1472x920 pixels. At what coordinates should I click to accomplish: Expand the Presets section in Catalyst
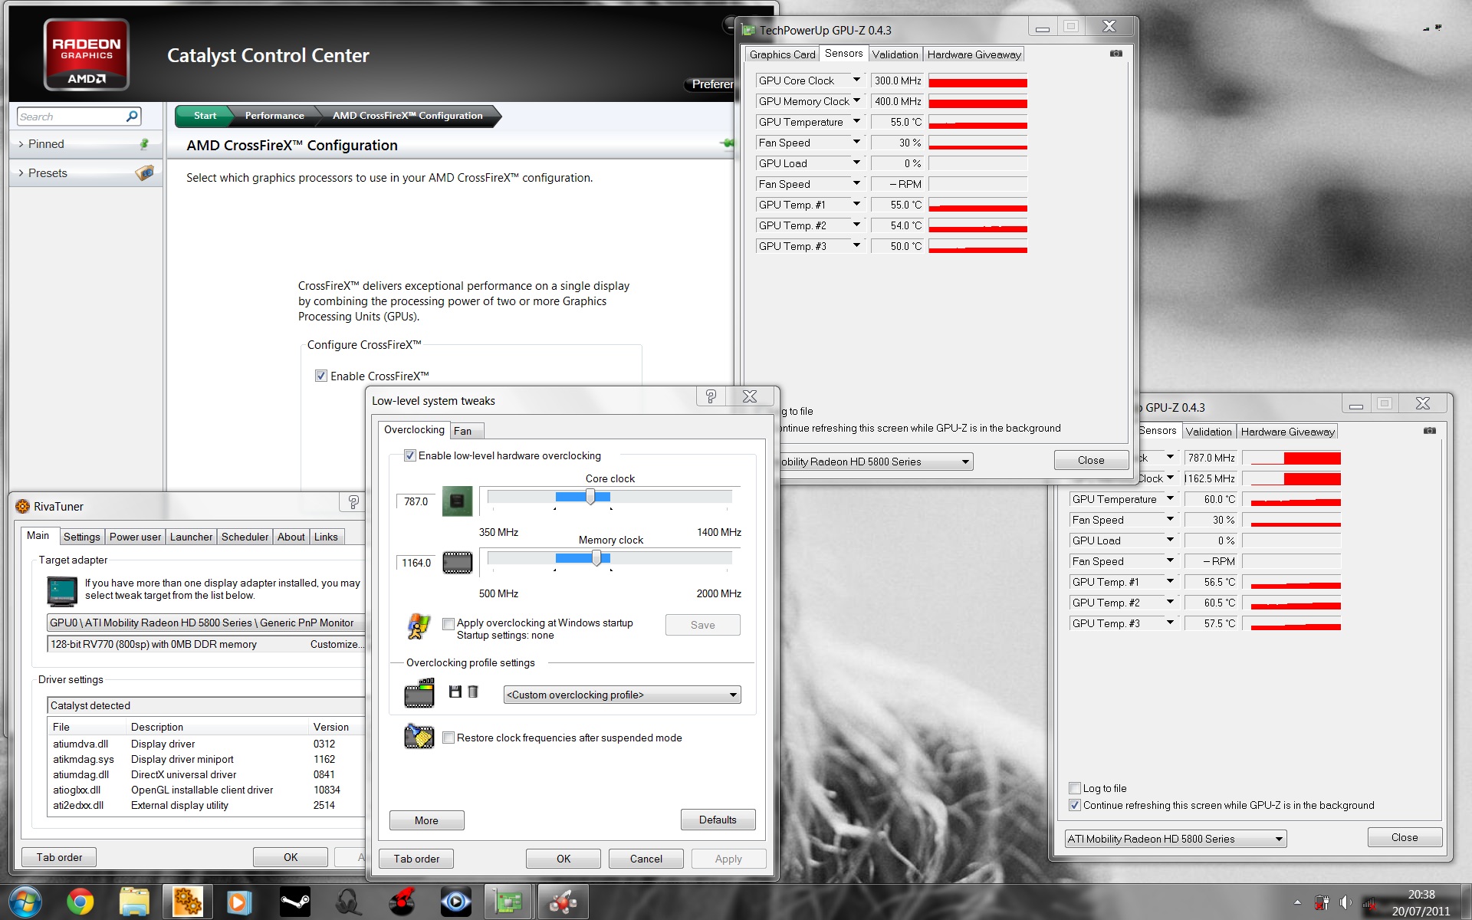21,173
